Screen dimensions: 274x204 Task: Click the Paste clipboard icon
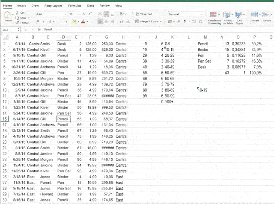click(8, 15)
